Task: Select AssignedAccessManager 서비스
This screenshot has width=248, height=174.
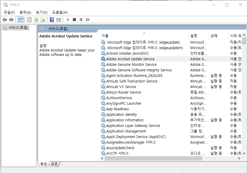Action: coord(131,142)
